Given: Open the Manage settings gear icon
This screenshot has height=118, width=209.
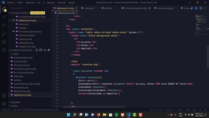Looking at the screenshot, I should [4, 104].
